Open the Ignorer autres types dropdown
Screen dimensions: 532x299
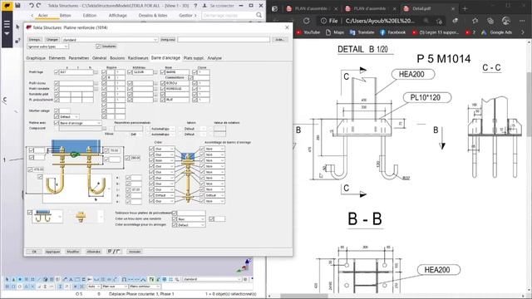(47, 47)
